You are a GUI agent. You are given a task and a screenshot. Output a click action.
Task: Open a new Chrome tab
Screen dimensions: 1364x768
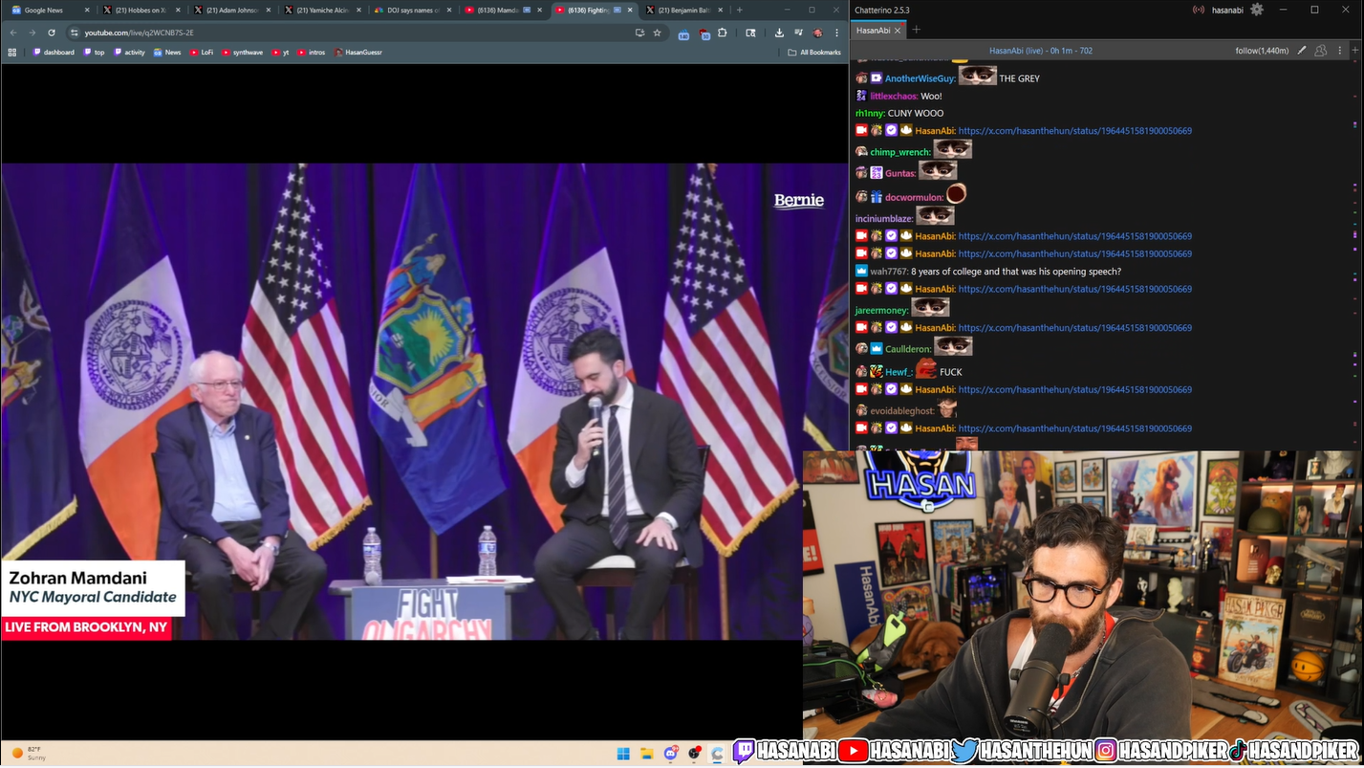[x=739, y=10]
